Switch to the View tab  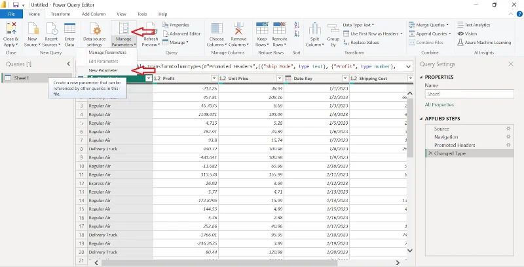121,14
